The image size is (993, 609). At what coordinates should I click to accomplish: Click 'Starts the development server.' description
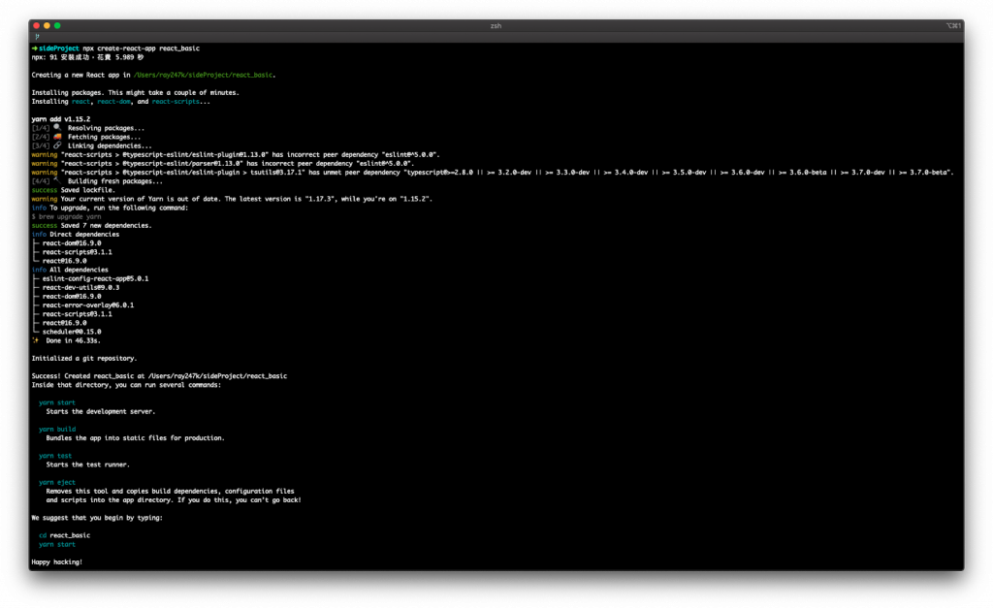click(101, 411)
